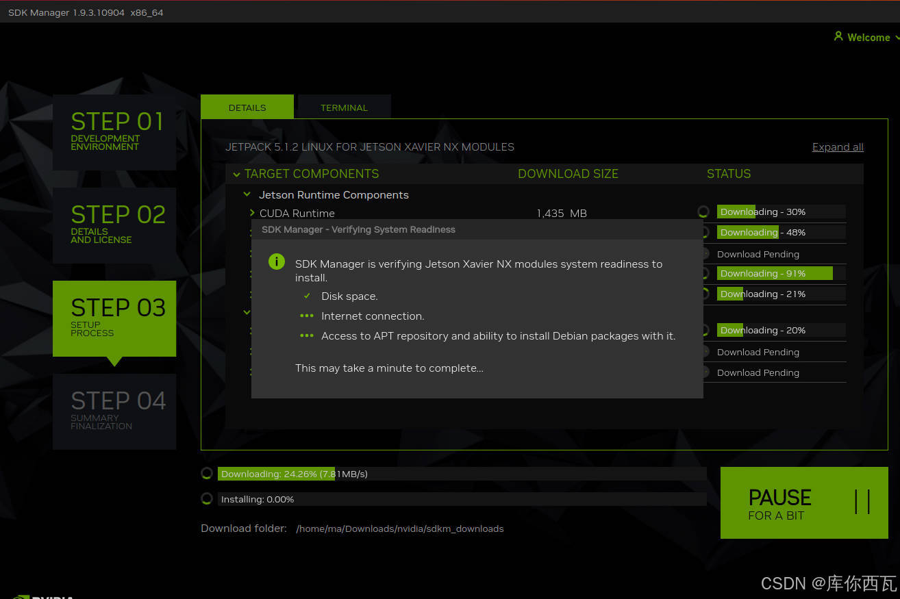Click the Downloading - 30% progress bar

[x=782, y=212]
